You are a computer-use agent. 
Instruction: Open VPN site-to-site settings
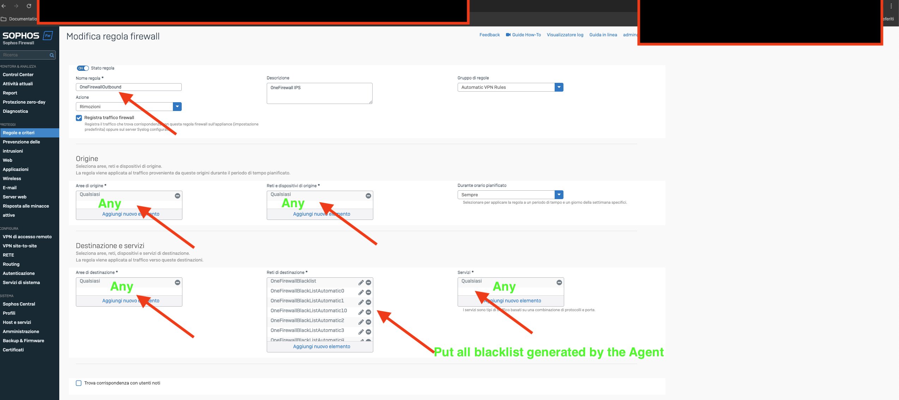20,246
